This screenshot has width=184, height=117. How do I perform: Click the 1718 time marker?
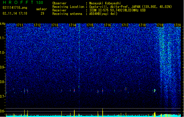tap(142, 25)
